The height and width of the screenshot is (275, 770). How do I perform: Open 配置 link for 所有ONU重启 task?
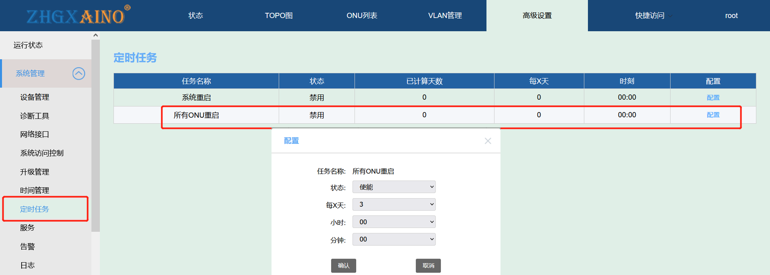pyautogui.click(x=713, y=115)
